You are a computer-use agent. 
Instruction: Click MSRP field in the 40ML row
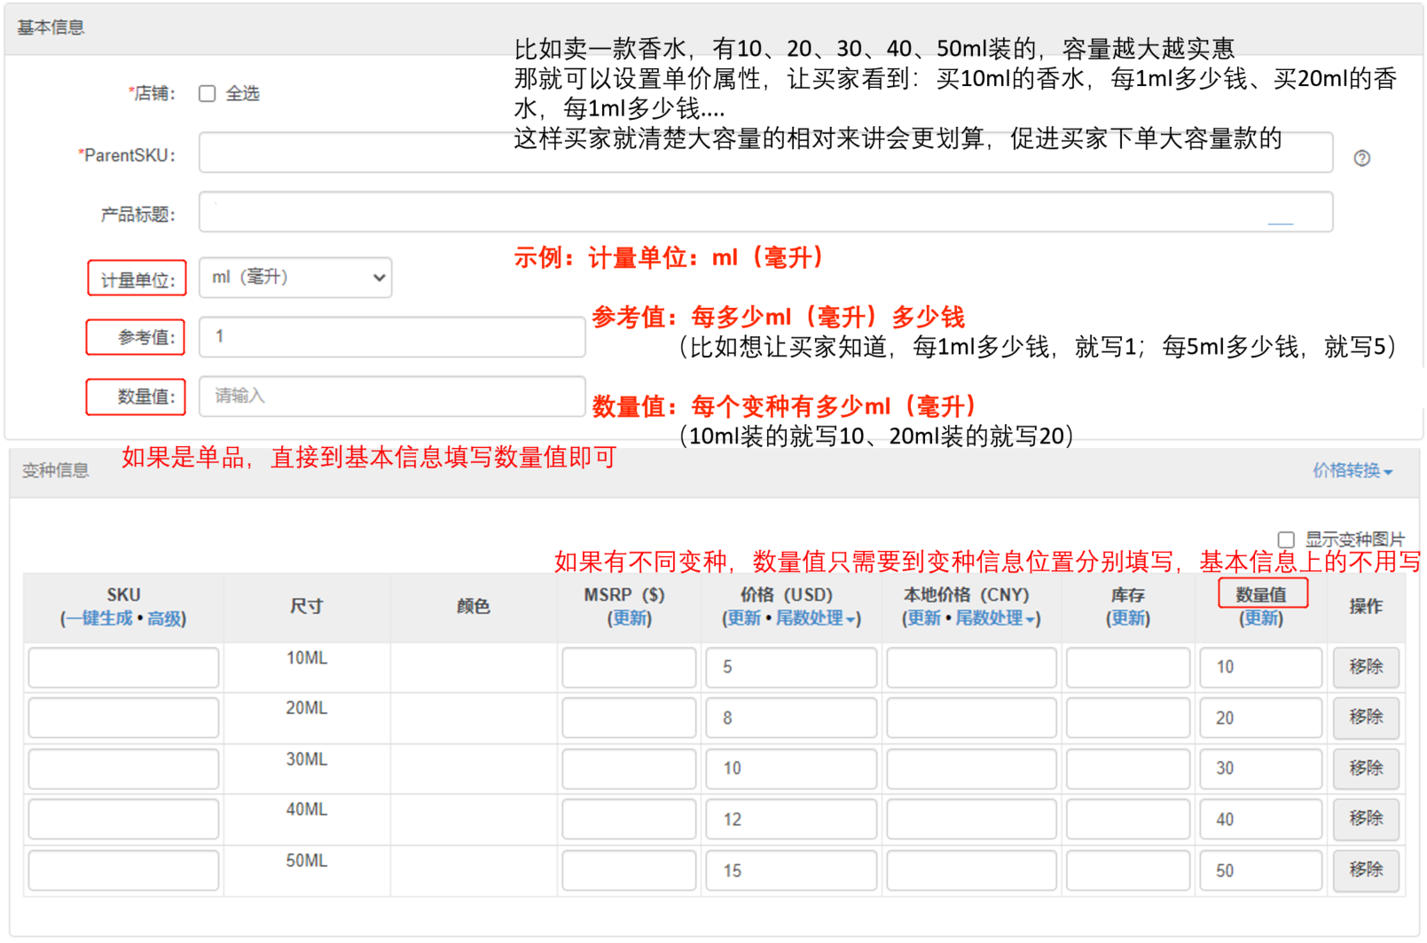(x=629, y=819)
